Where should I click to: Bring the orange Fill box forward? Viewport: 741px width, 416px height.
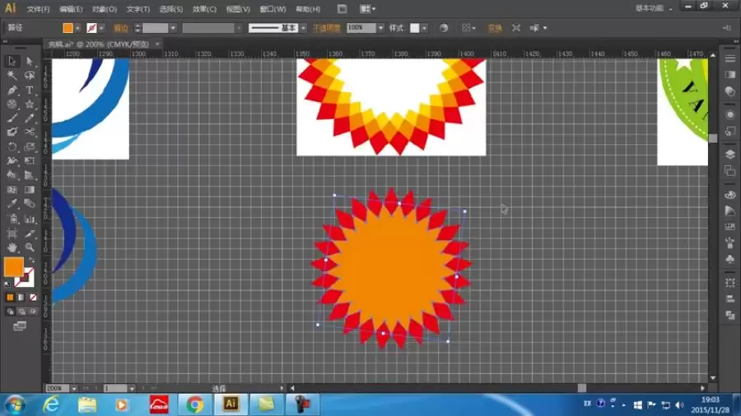point(14,267)
